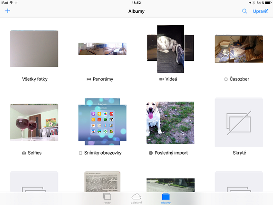
Task: Open the album with scanned text page thumbnail
Action: coord(102,182)
